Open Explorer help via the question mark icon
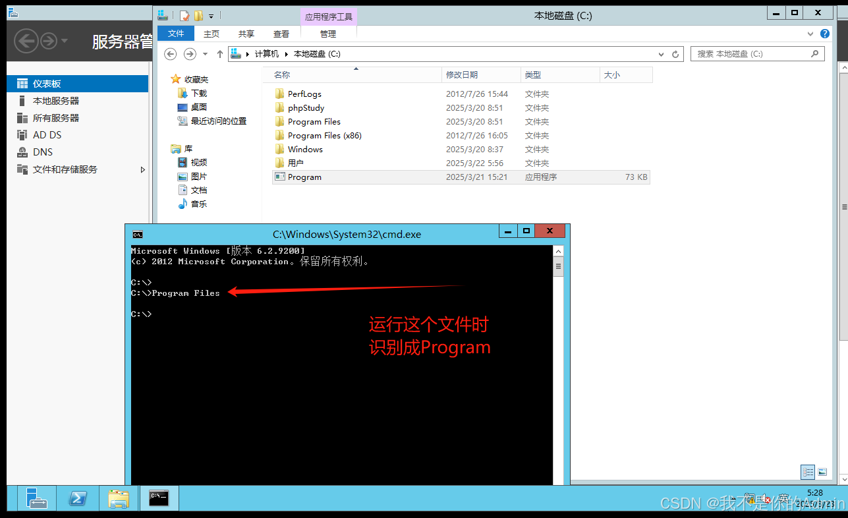The image size is (848, 518). click(825, 34)
